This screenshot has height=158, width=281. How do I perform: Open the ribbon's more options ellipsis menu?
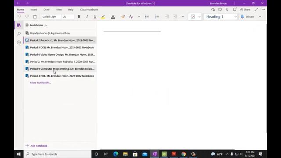[x=263, y=10]
